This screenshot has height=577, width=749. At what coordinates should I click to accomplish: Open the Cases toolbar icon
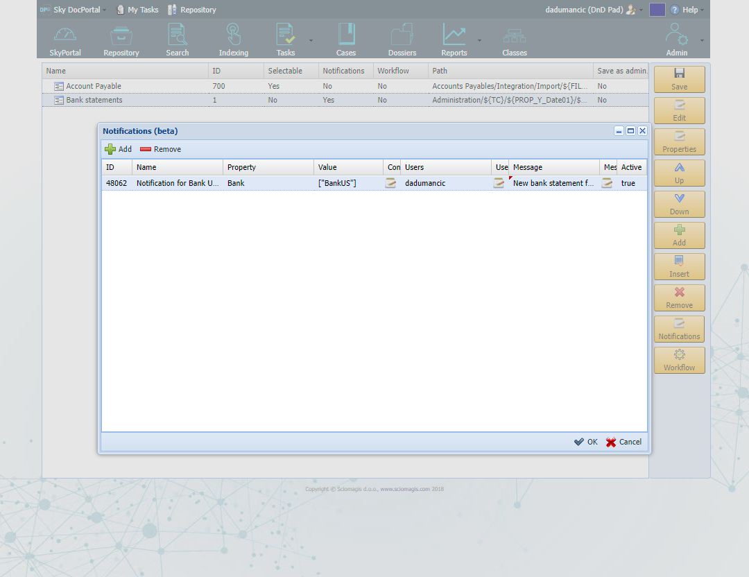346,39
